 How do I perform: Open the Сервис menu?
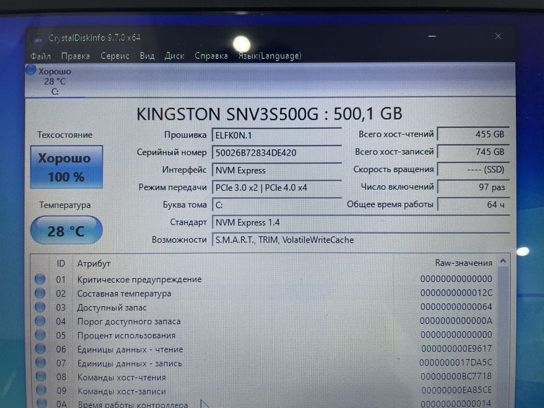(x=115, y=56)
